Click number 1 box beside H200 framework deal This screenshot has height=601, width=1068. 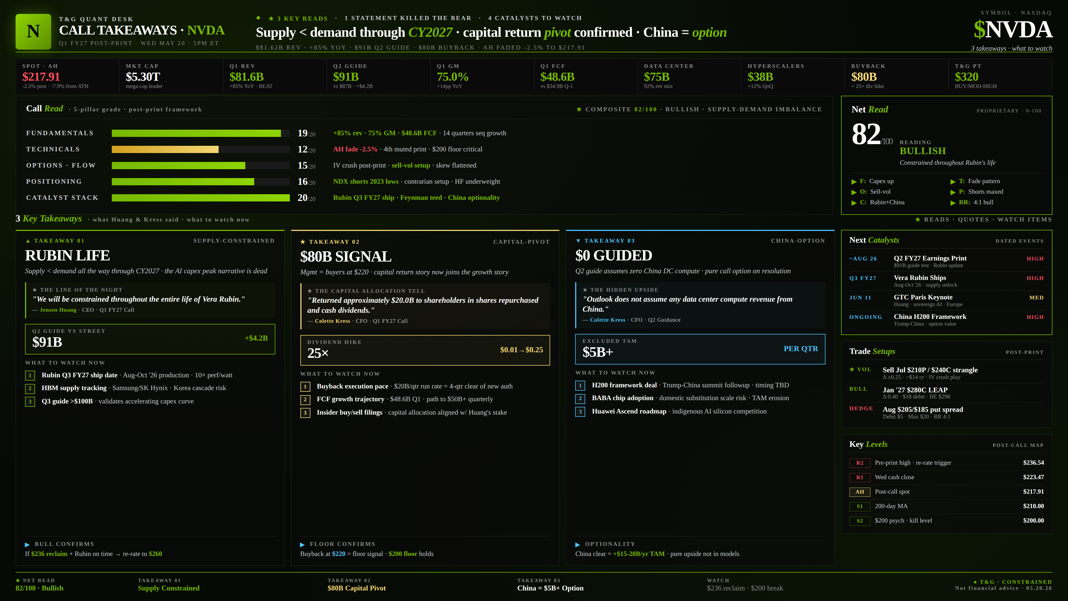pyautogui.click(x=580, y=385)
